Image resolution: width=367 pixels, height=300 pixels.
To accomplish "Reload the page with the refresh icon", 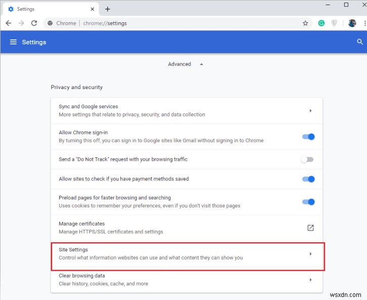I will (34, 23).
